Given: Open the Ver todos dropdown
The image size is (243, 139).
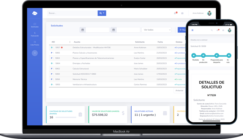Looking at the screenshot, I should 156,30.
